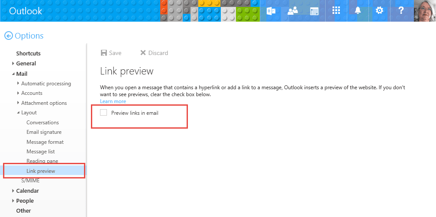The image size is (436, 217).
Task: Click the Preview links in email label
Action: (135, 113)
